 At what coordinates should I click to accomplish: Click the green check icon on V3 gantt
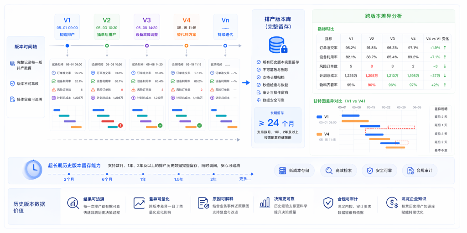[x=160, y=126]
